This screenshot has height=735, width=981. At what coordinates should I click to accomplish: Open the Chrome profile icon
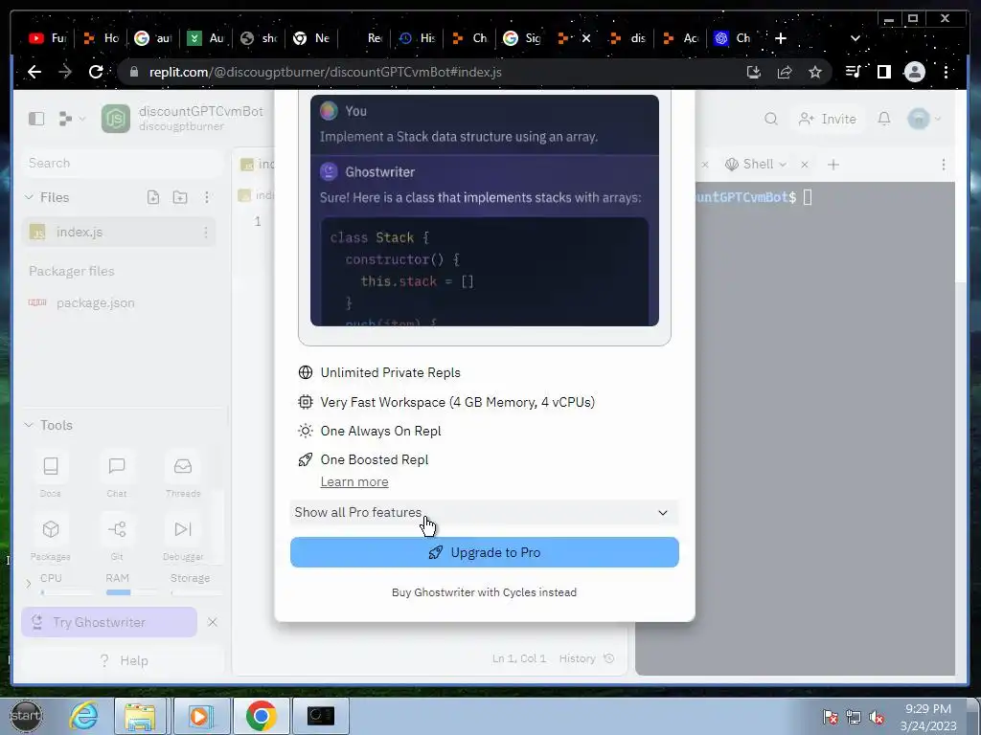pos(915,72)
